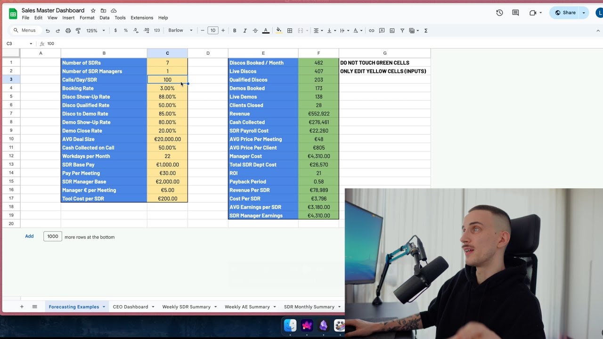The height and width of the screenshot is (339, 603).
Task: Select Revenue value €552,922
Action: (x=318, y=113)
